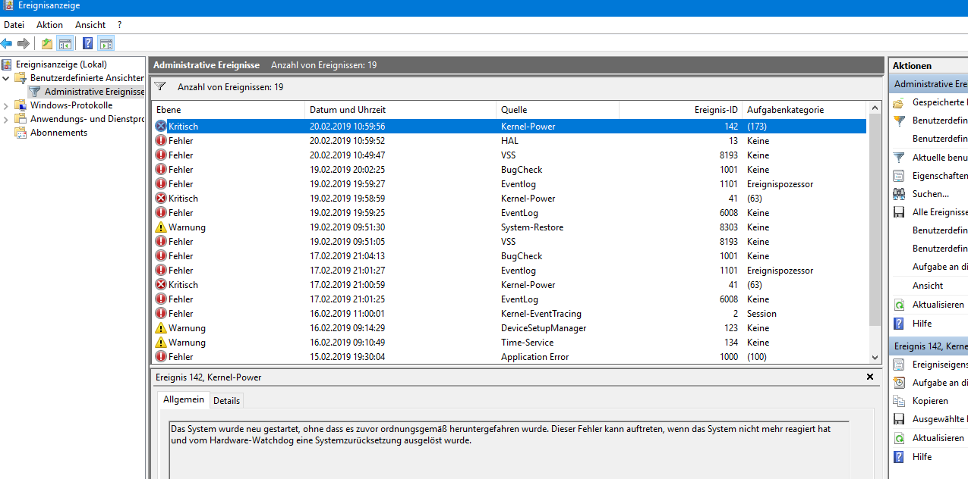
Task: Click the binoculars icon next to Suchen...
Action: click(x=899, y=194)
